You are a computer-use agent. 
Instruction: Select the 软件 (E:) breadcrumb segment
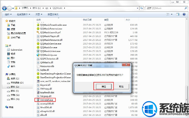point(37,8)
